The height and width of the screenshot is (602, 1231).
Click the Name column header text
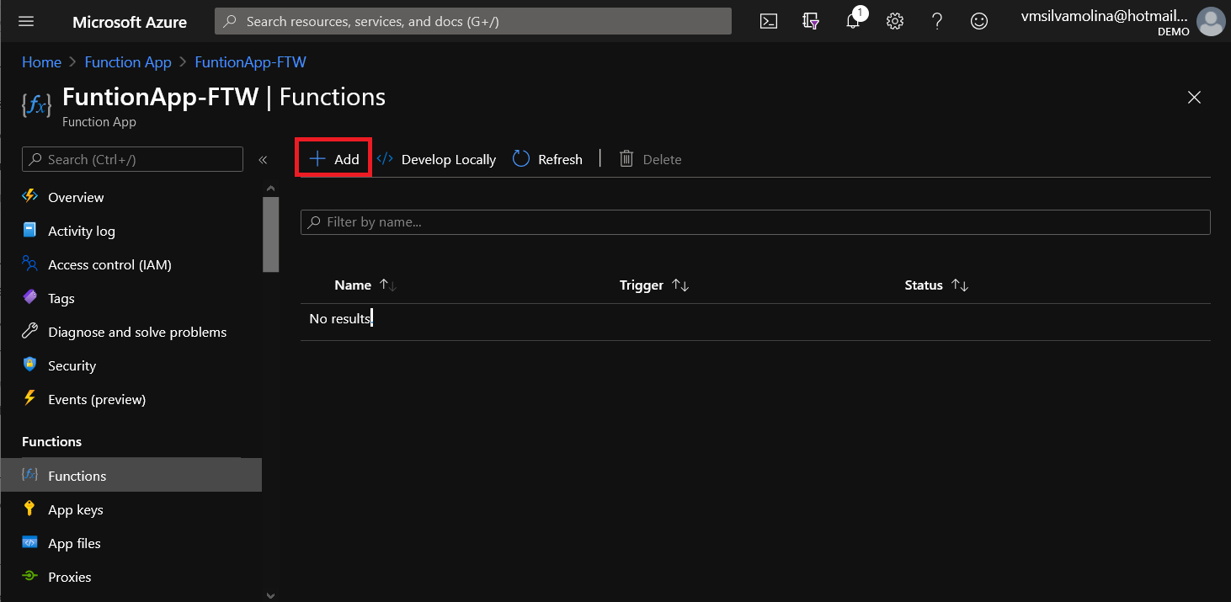click(x=353, y=285)
